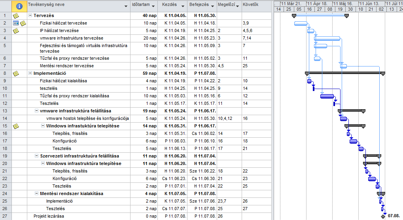Select vmware hostok telepítése és konfigurációja task
The image size is (403, 220).
(x=87, y=118)
